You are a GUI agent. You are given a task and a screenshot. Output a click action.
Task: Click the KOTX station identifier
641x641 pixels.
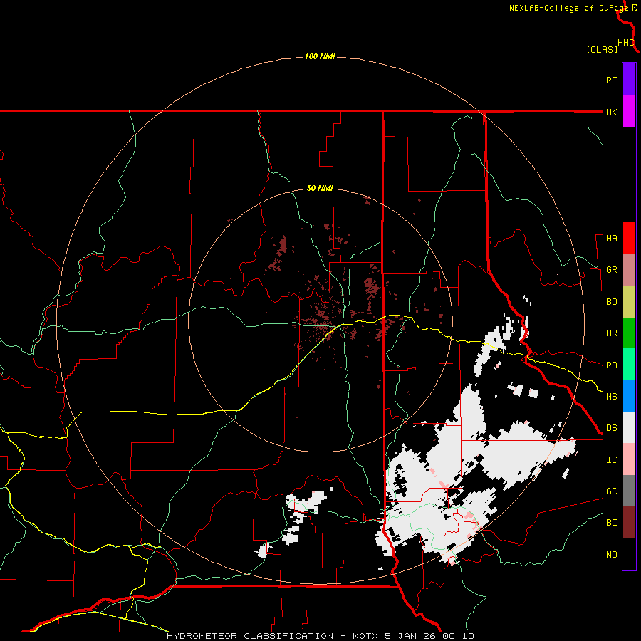pyautogui.click(x=366, y=636)
